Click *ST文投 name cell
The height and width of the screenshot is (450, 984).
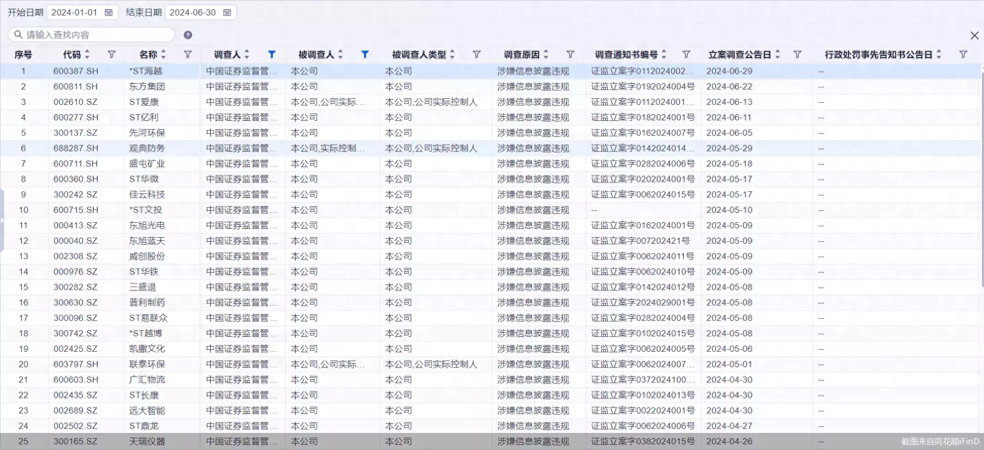coord(146,210)
